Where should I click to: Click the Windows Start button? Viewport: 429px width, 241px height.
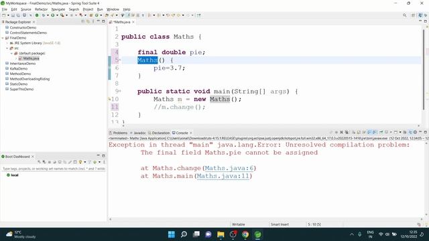(x=172, y=234)
